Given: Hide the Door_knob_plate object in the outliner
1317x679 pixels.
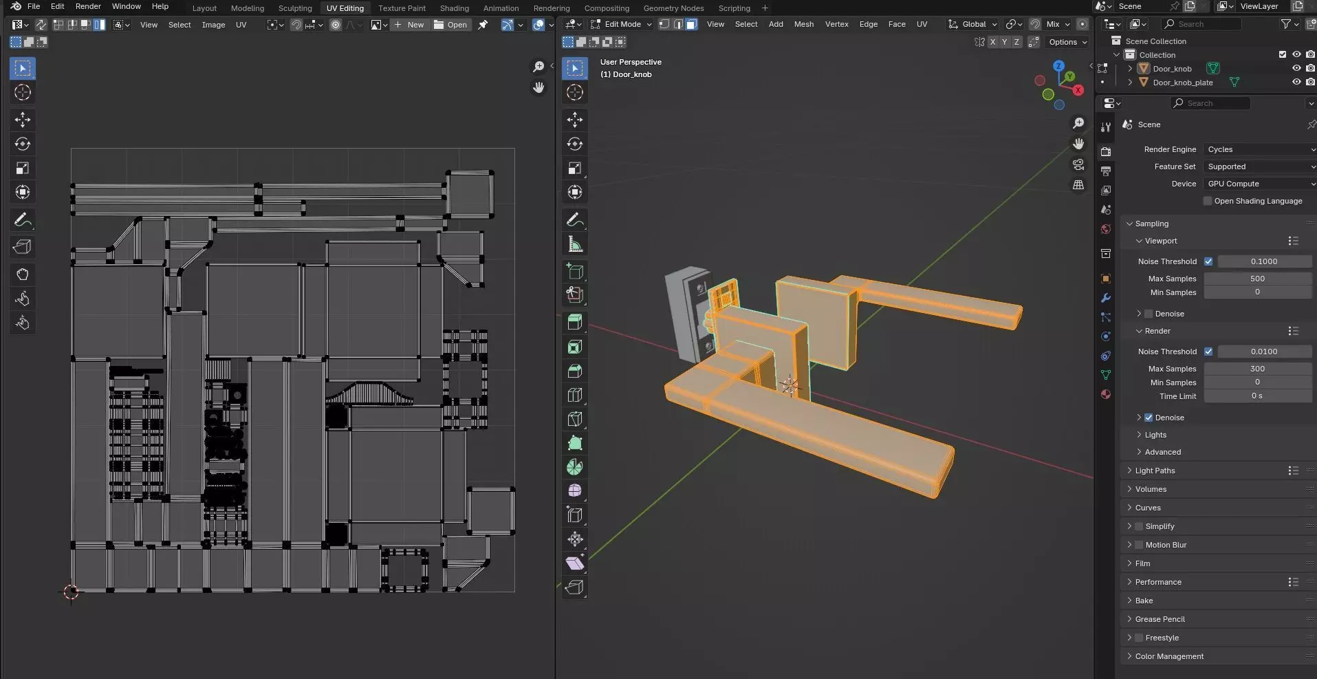Looking at the screenshot, I should [x=1296, y=82].
